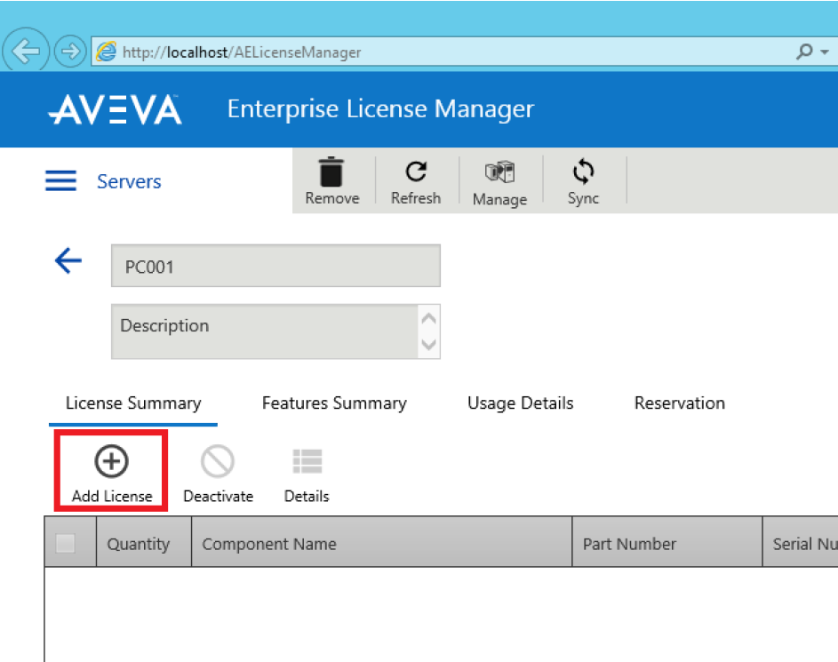Click the Deactivate license icon
The height and width of the screenshot is (662, 838).
pos(218,461)
